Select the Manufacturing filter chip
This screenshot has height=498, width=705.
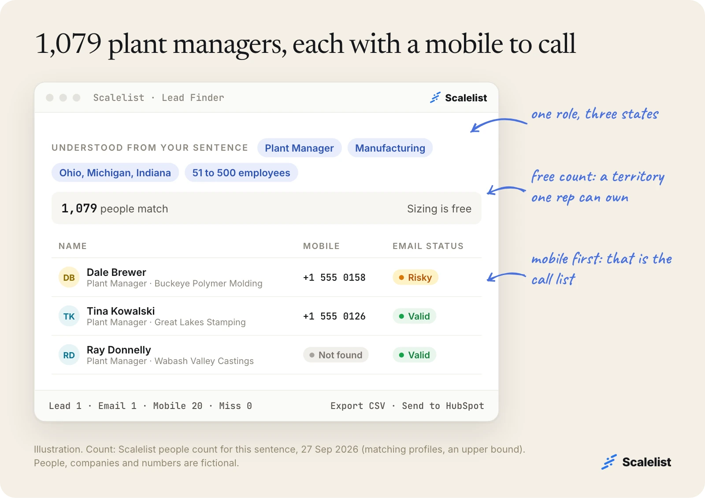(x=390, y=148)
